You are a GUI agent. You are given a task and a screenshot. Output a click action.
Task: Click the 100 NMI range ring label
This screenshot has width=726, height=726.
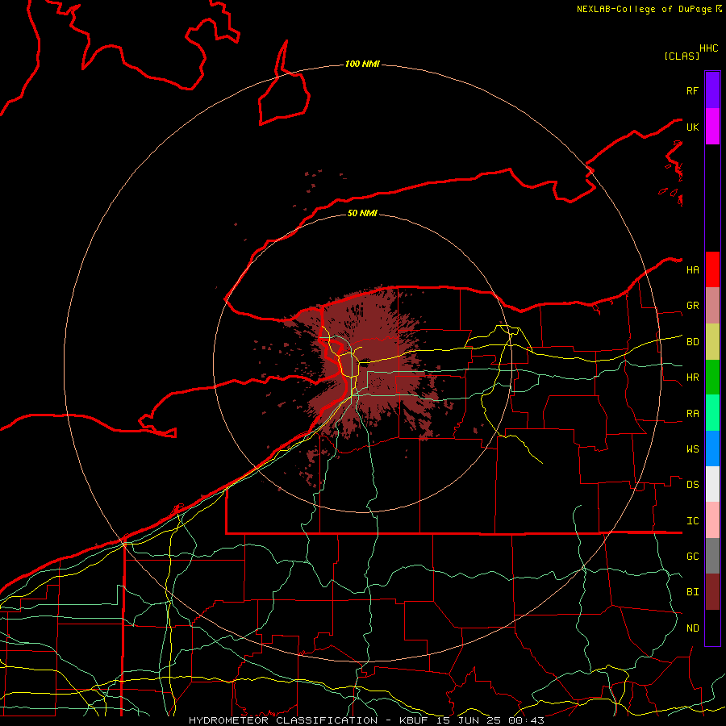362,64
